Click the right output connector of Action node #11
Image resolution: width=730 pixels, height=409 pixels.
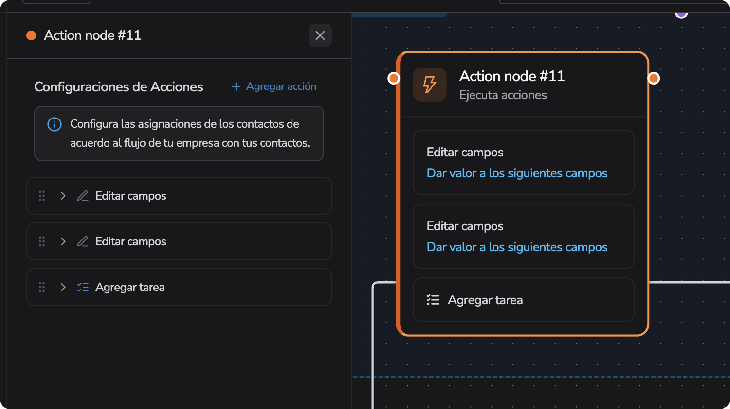coord(654,78)
